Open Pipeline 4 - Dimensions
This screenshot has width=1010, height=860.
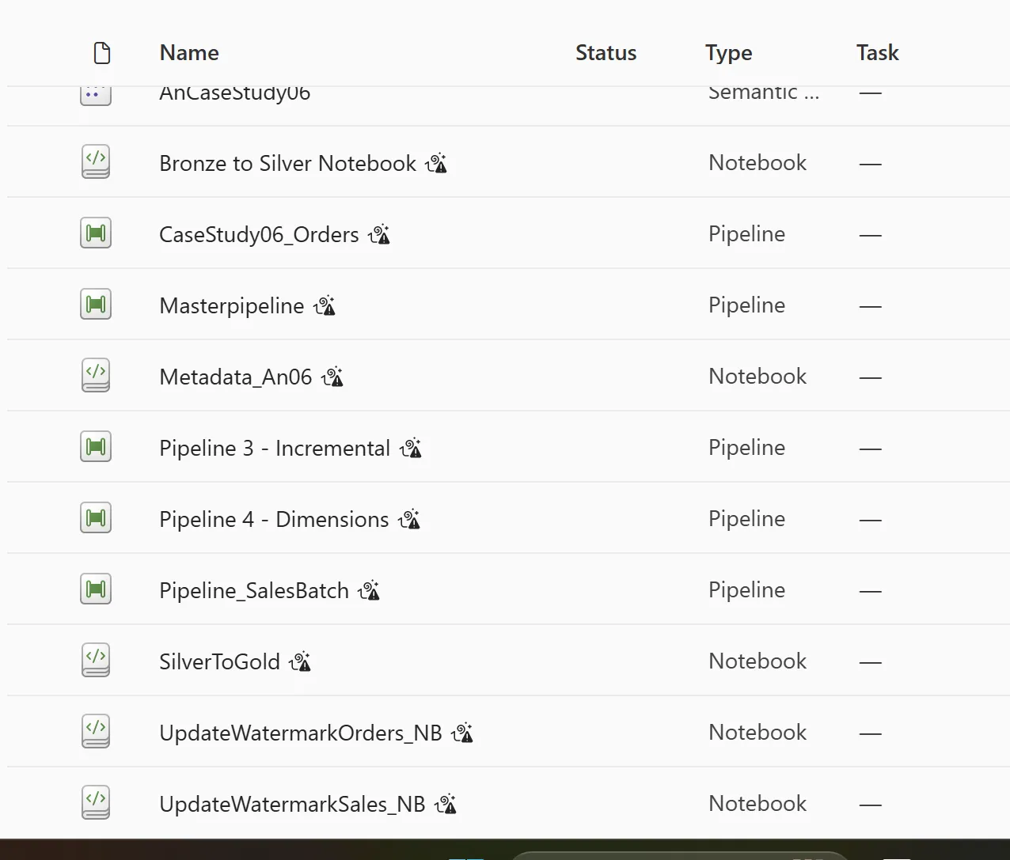[274, 520]
